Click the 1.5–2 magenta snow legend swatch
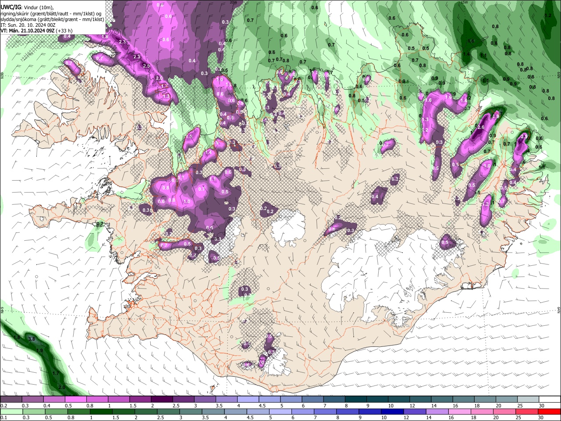561x421 pixels. pyautogui.click(x=140, y=400)
